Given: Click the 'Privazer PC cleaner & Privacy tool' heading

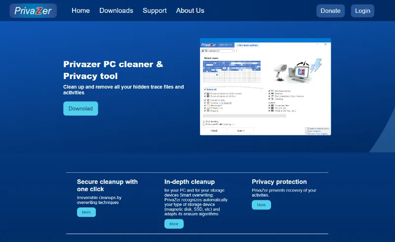Looking at the screenshot, I should (113, 70).
